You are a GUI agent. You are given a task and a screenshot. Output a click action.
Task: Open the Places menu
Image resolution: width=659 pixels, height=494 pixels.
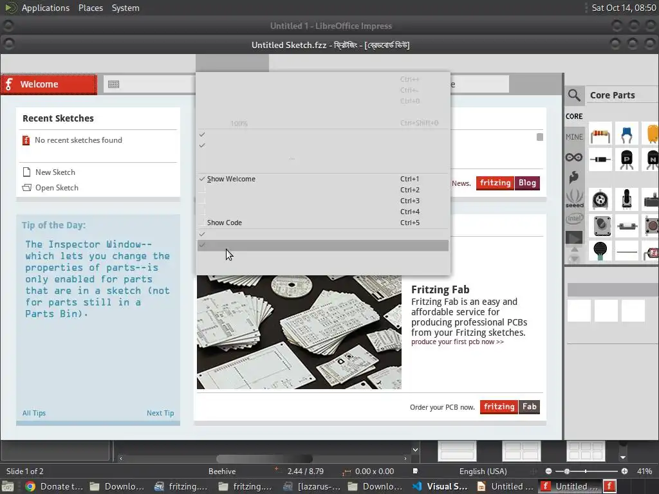[91, 8]
